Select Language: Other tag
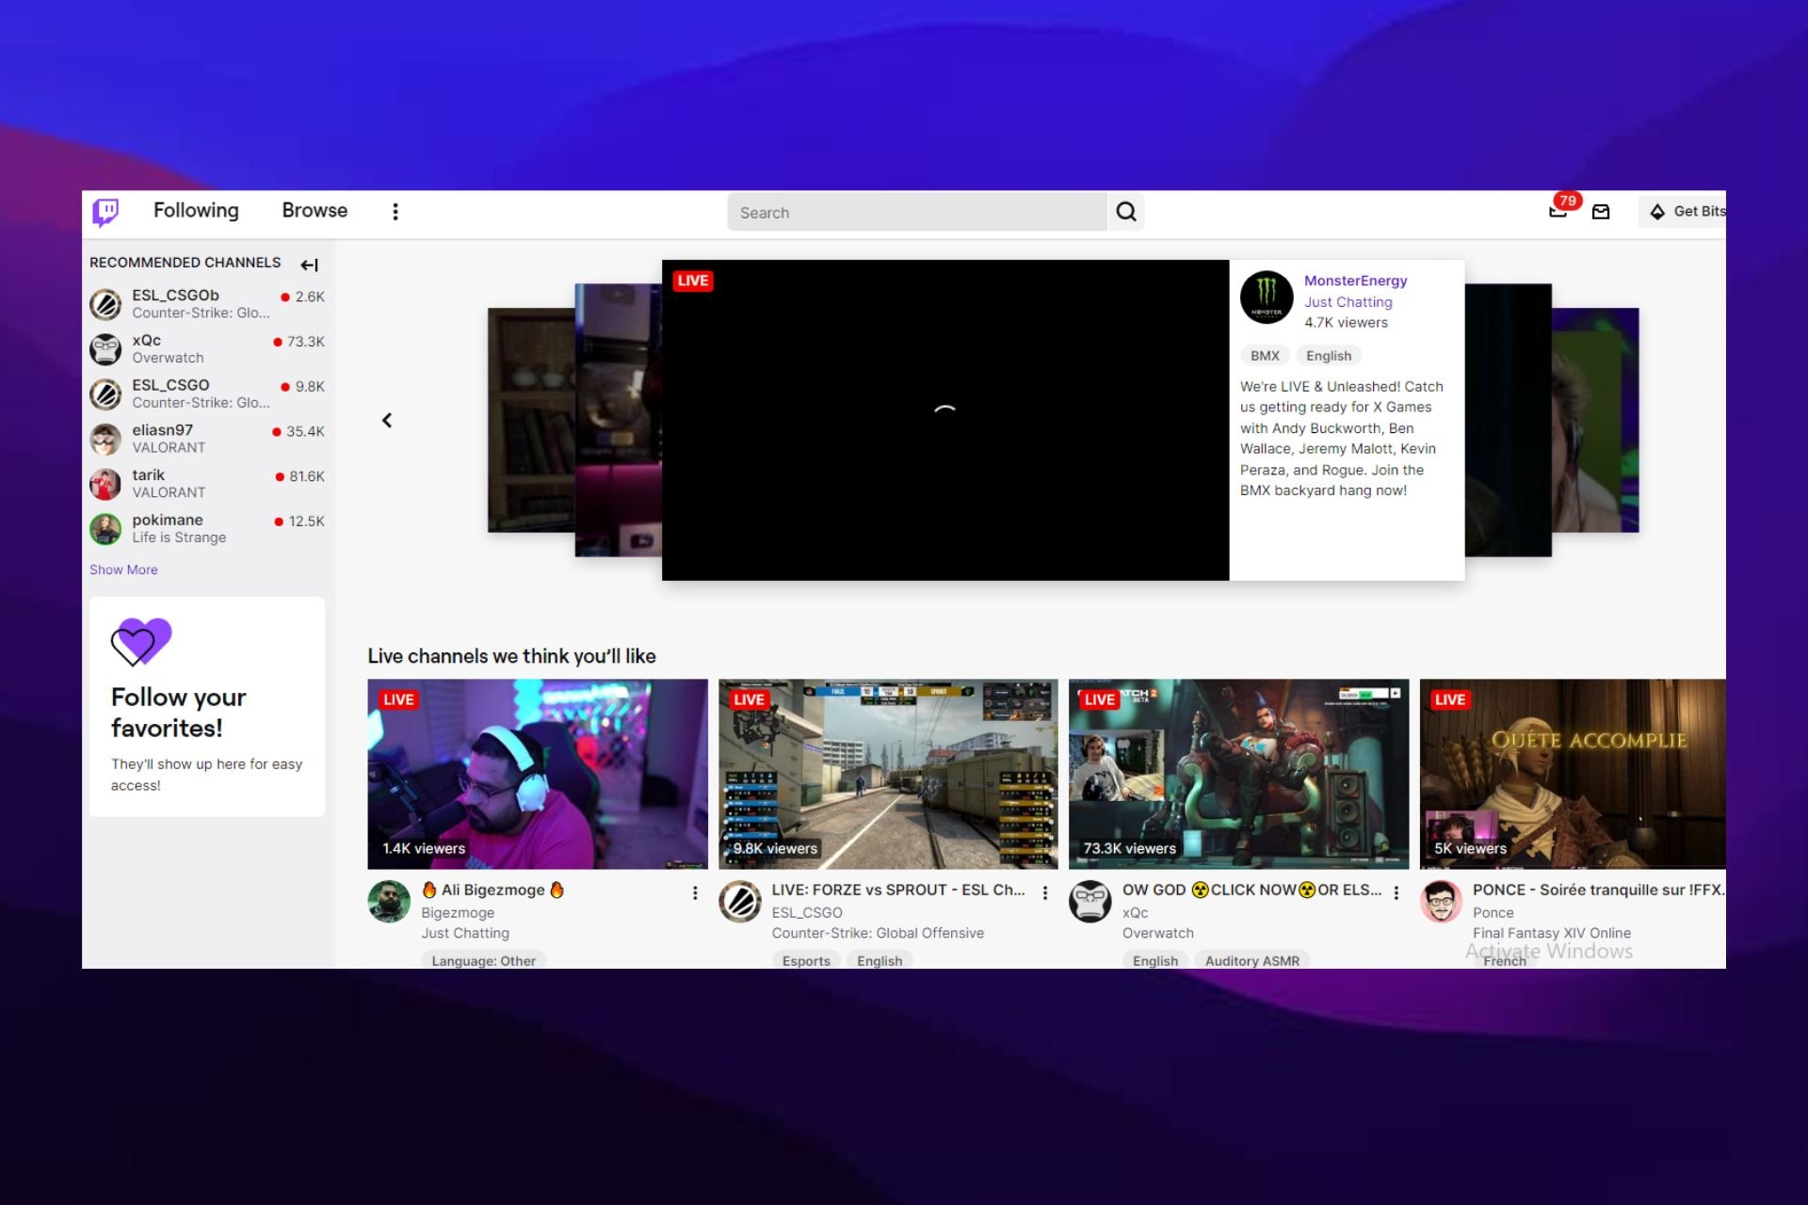 click(x=483, y=960)
